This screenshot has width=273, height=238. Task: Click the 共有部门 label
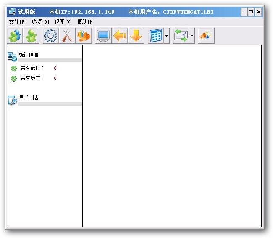point(32,68)
